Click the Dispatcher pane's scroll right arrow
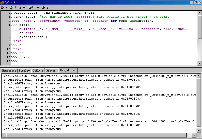 point(195,134)
